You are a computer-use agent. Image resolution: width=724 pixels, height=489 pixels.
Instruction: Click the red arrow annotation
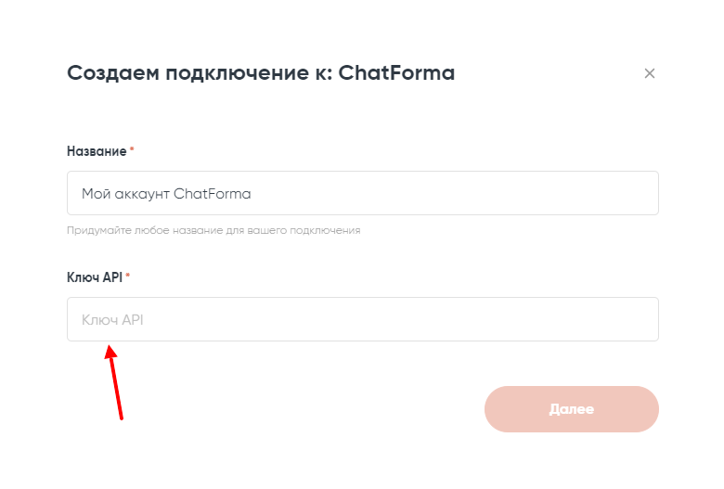115,382
